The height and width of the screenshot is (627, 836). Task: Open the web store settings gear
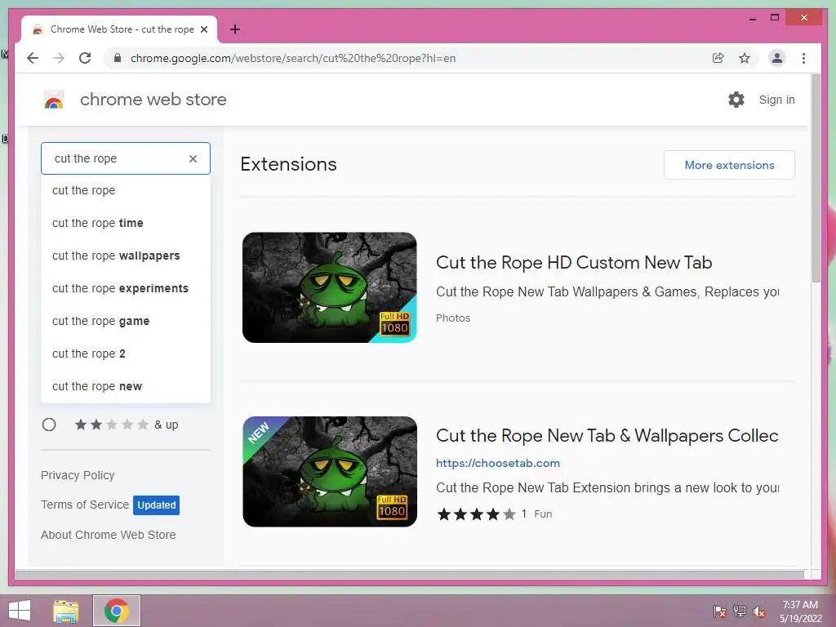[736, 100]
